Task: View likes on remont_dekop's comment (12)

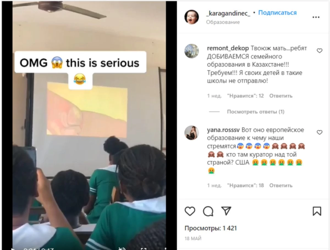Action: [246, 96]
